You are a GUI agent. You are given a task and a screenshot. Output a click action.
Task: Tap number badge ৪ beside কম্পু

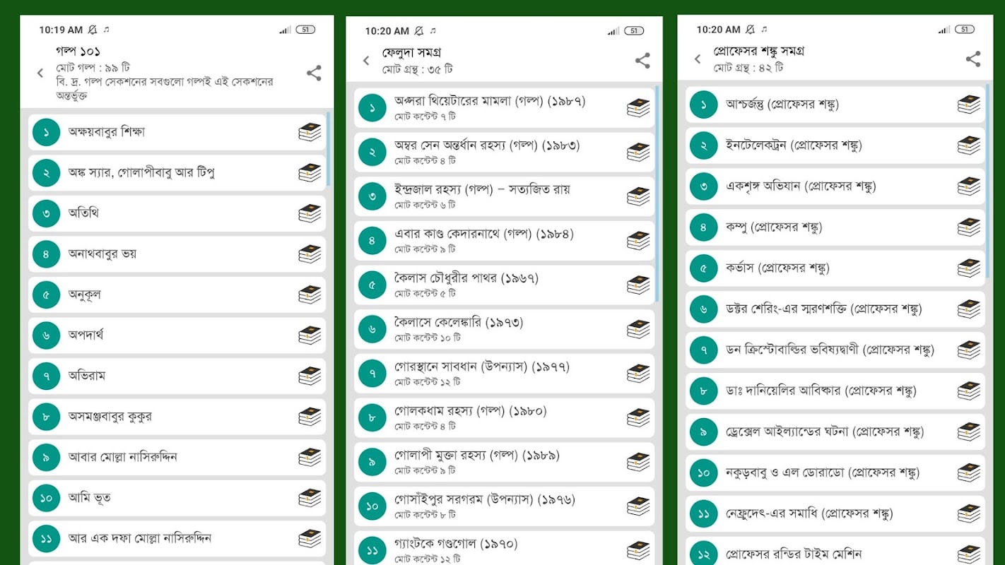tap(703, 227)
